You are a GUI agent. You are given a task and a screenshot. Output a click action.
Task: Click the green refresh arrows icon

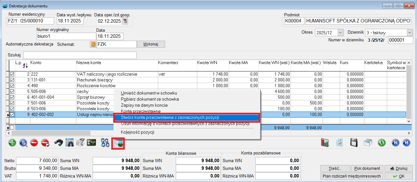click(381, 143)
